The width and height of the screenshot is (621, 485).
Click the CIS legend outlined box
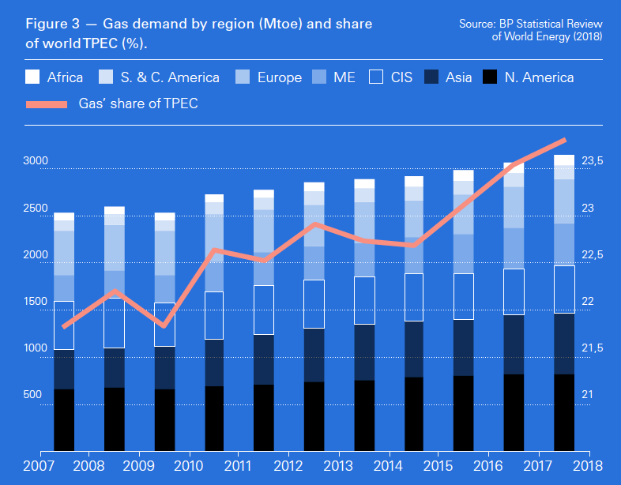(376, 77)
